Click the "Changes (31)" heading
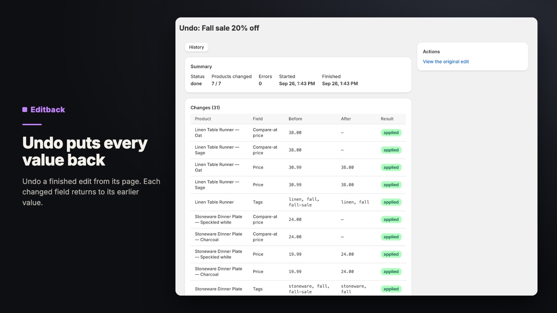Viewport: 557px width, 313px height. click(x=205, y=107)
